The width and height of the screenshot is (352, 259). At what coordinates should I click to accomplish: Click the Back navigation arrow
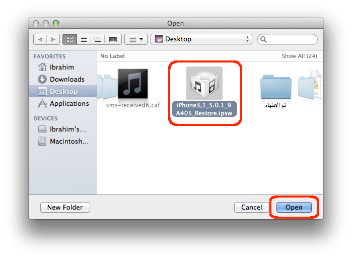point(40,39)
